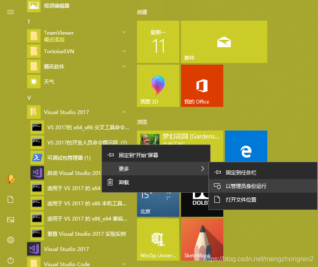Open the Settings gear icon

click(x=11, y=240)
